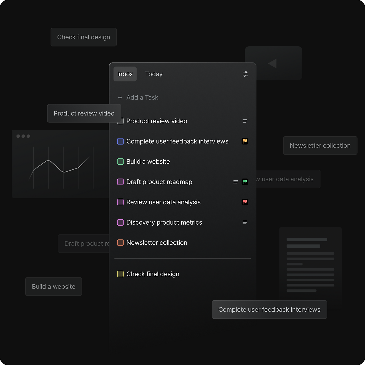Check off the Newsletter collection task
The width and height of the screenshot is (365, 365).
120,243
